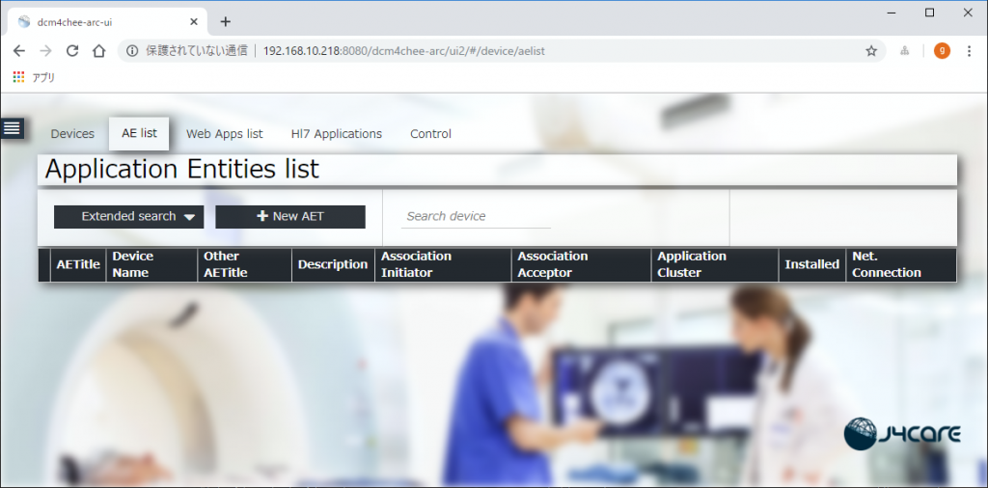
Task: Expand the Extended search dropdown
Action: click(x=129, y=217)
